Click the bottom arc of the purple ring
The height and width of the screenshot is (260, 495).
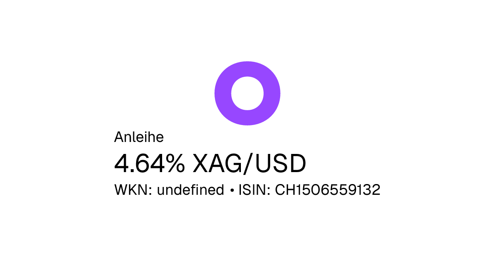[x=247, y=118]
